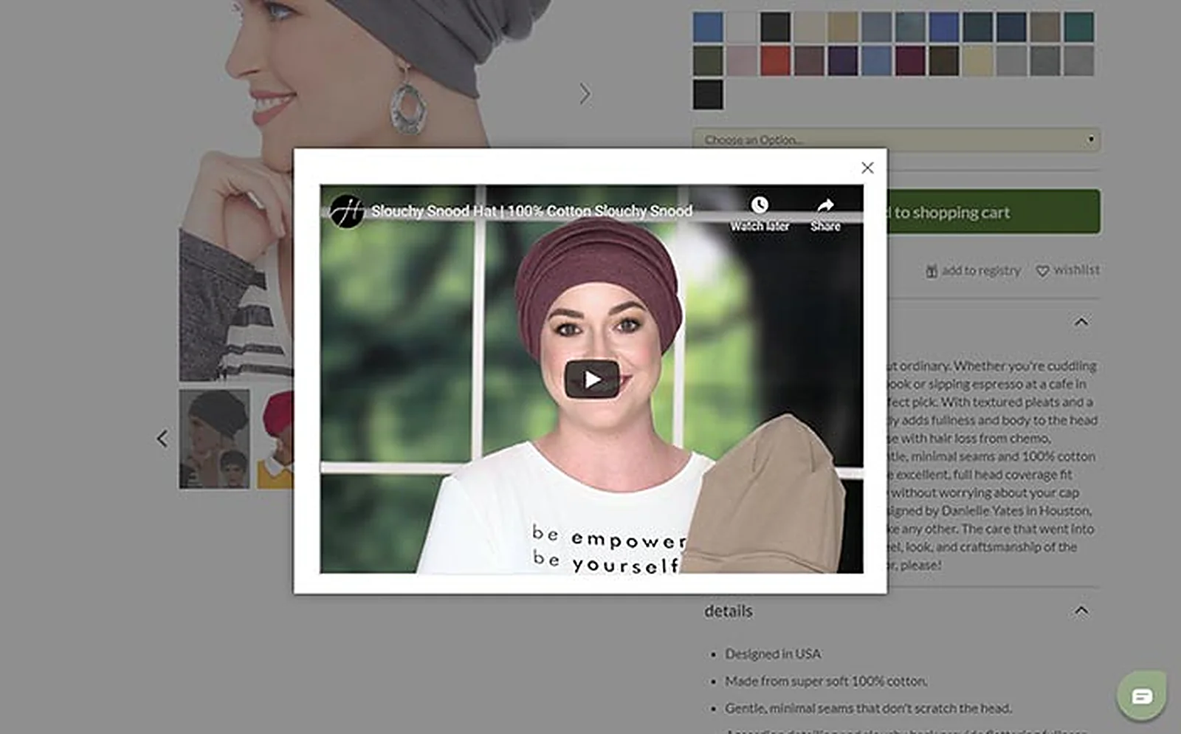Screen dimensions: 1181x734
Task: Select the purple color swatch
Action: click(843, 61)
